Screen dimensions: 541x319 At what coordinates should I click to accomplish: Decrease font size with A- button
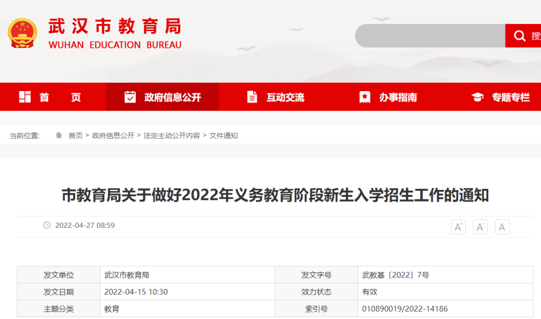[x=480, y=227]
